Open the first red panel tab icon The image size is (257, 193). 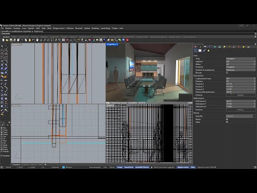tap(195, 47)
